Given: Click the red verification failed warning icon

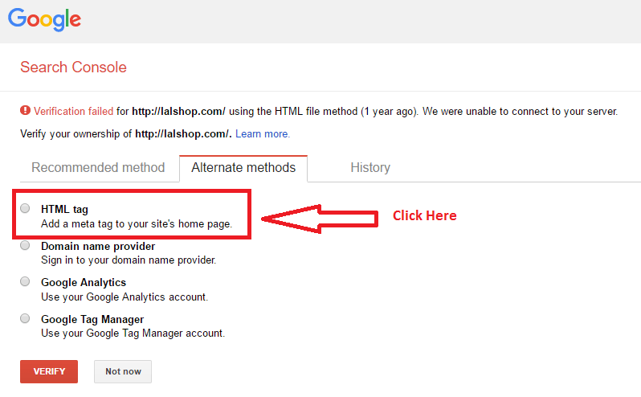Looking at the screenshot, I should click(x=26, y=110).
